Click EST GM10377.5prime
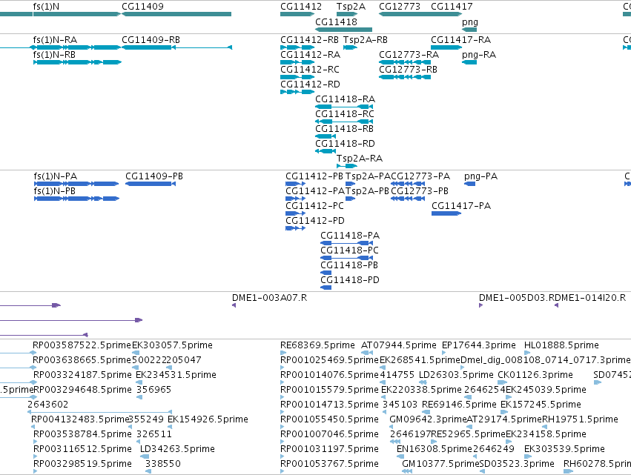The width and height of the screenshot is (631, 475). click(407, 471)
